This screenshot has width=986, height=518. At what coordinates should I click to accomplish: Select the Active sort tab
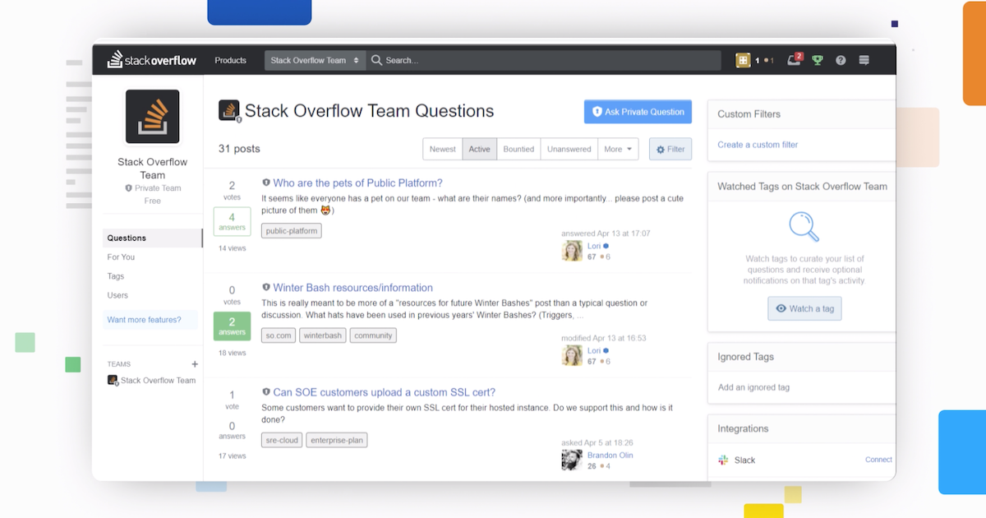(x=480, y=149)
